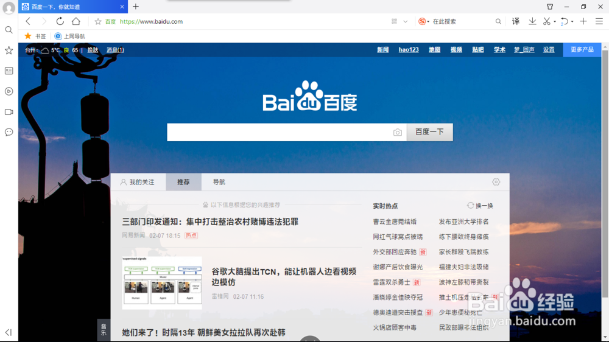Screen dimensions: 609x342
Task: Open the sidebar favorites star
Action: tap(9, 50)
